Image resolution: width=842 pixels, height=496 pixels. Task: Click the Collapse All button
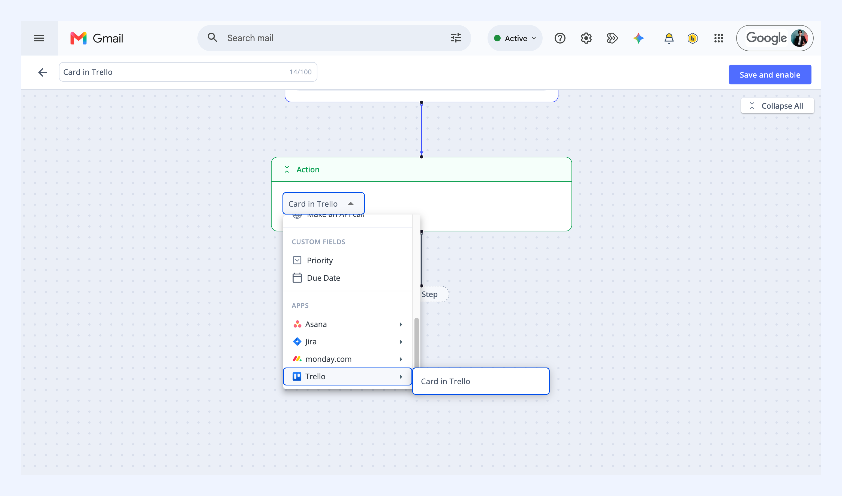click(777, 106)
